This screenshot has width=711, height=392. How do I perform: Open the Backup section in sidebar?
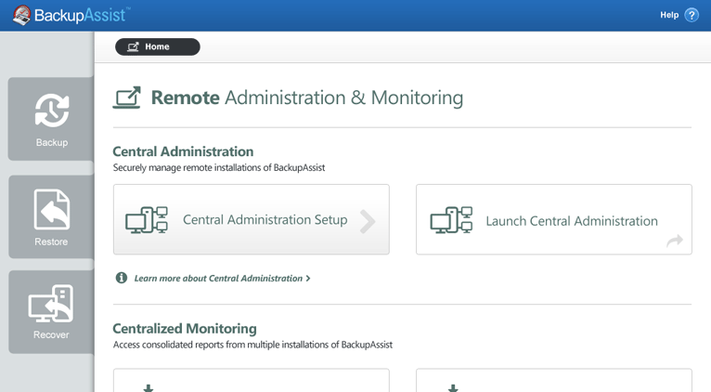pyautogui.click(x=51, y=119)
